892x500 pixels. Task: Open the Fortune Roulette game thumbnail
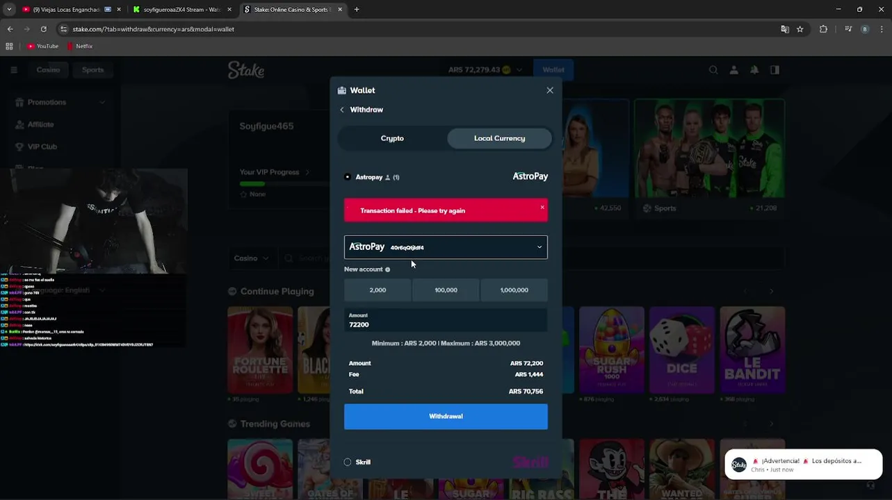(x=260, y=350)
